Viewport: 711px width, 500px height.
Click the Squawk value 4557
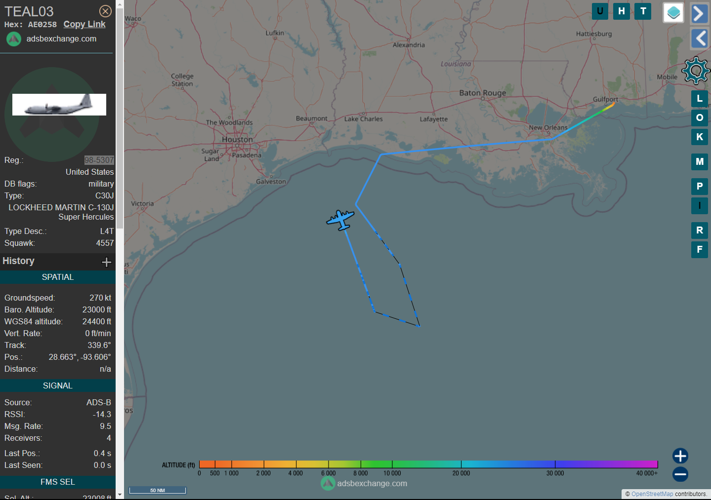(x=105, y=243)
